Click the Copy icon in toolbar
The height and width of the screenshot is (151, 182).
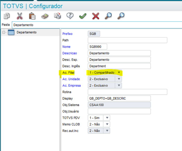[x=7, y=16]
